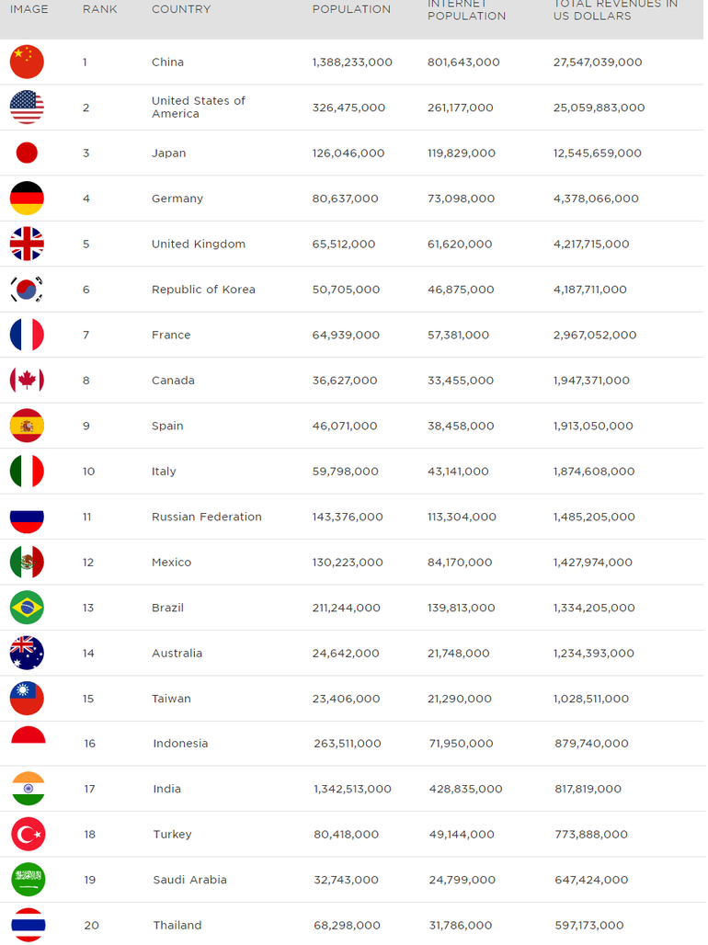Click the China flag icon

tap(27, 62)
